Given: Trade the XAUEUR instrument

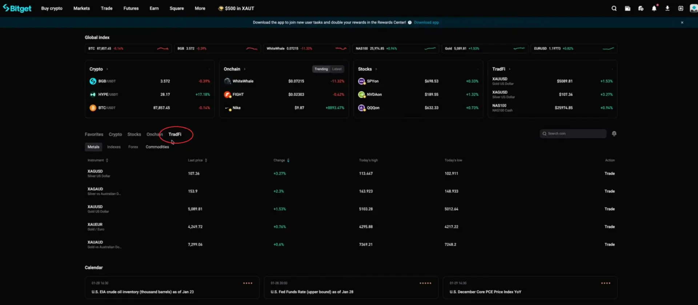Looking at the screenshot, I should point(610,227).
